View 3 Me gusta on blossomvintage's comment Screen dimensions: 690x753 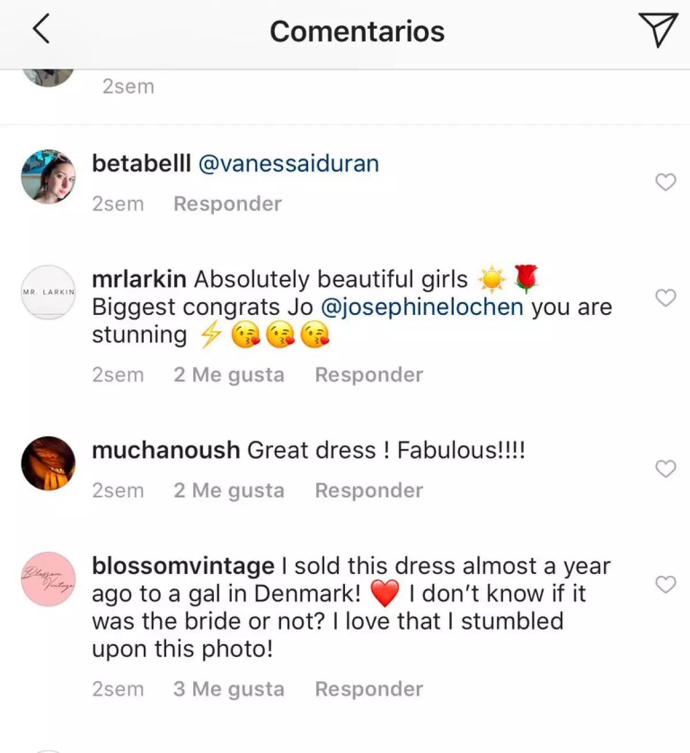point(229,689)
